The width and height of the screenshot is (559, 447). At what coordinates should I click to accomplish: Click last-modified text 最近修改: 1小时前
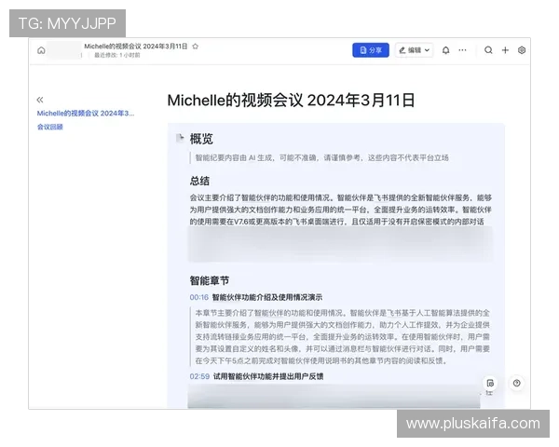[x=117, y=55]
